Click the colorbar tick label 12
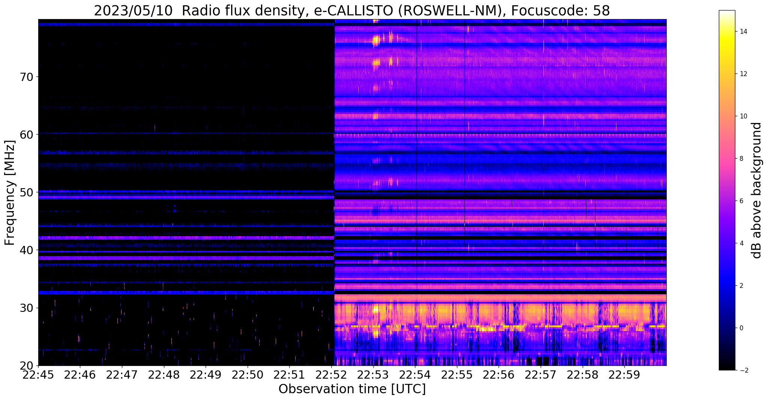 743,74
